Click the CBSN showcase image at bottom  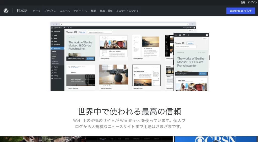pyautogui.click(x=216, y=139)
